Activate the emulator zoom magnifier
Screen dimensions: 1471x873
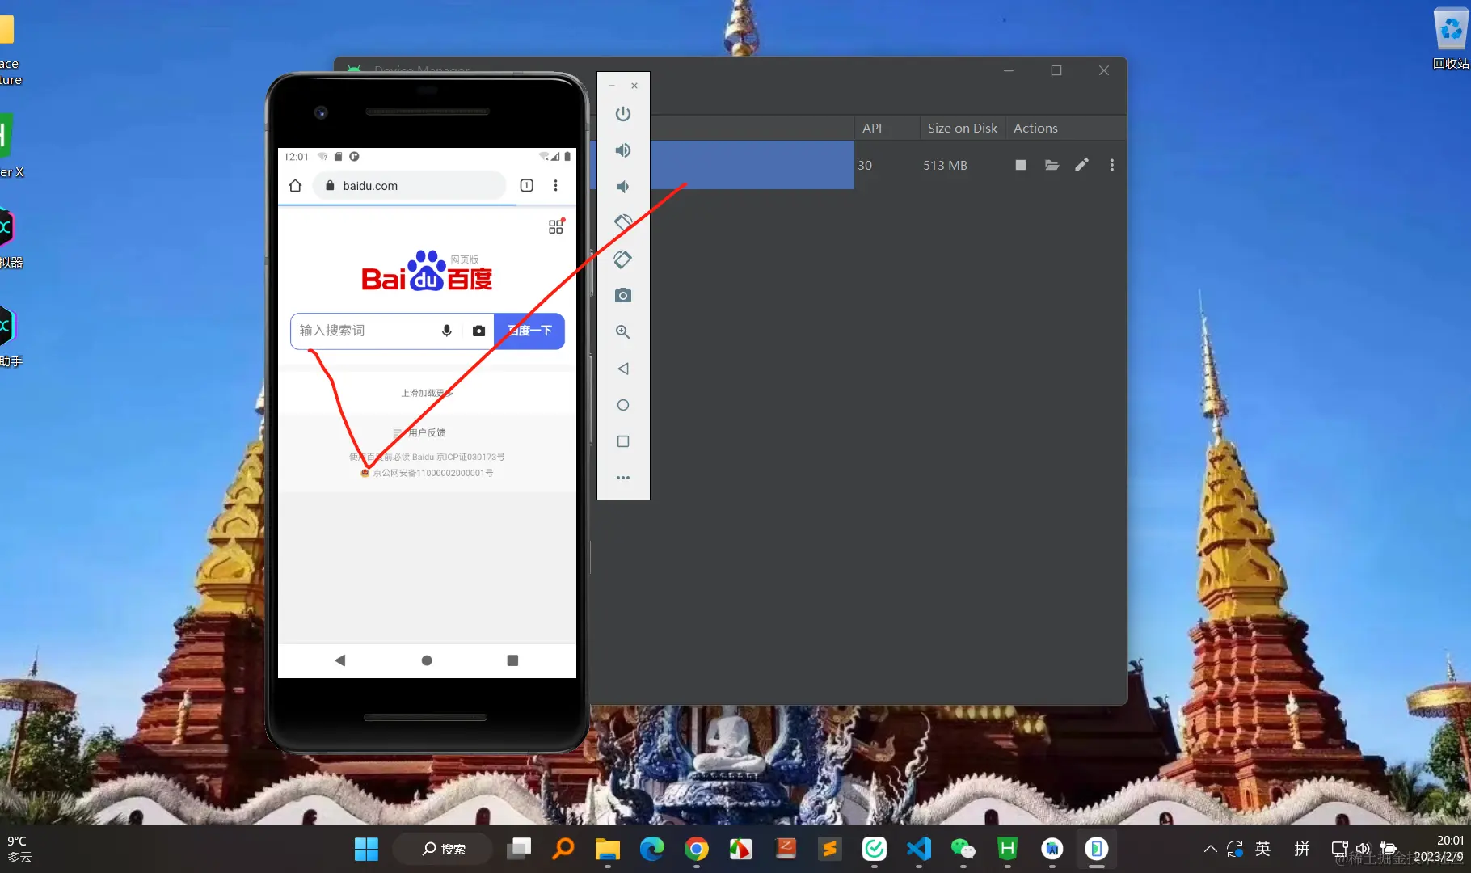(622, 332)
